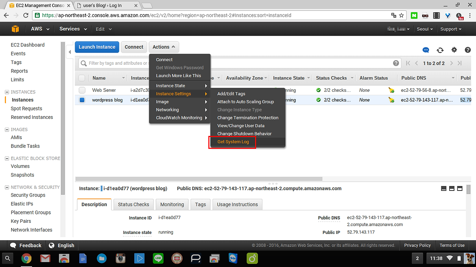The width and height of the screenshot is (476, 267).
Task: Open the CloudWatch Monitoring submenu
Action: pos(180,118)
